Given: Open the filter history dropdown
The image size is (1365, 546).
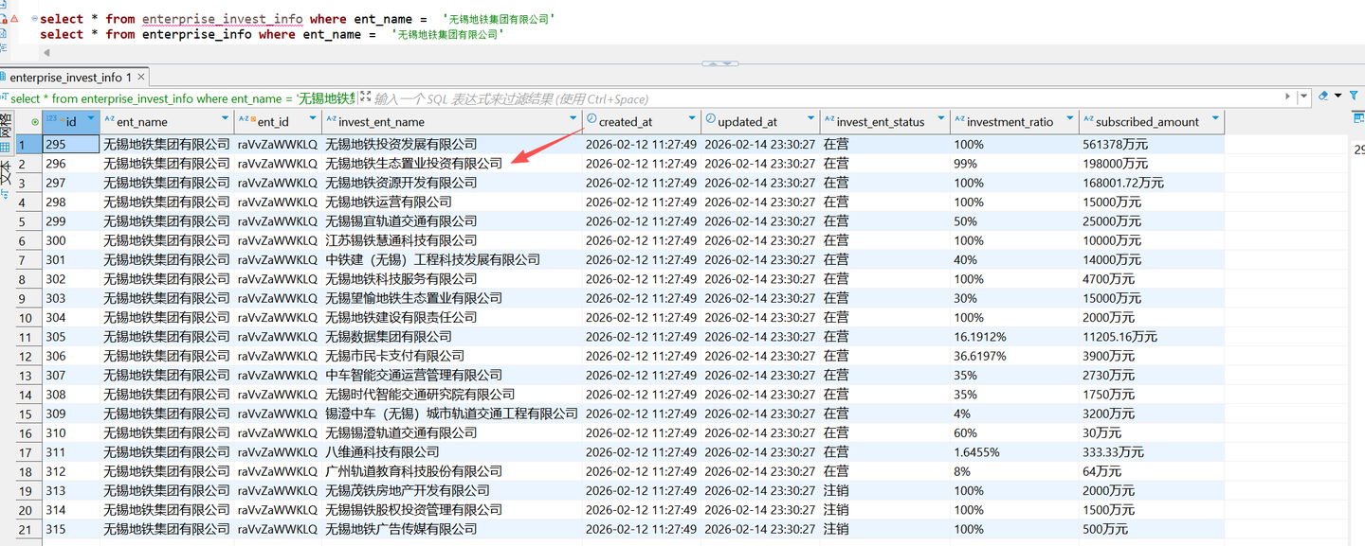Looking at the screenshot, I should click(x=1303, y=97).
